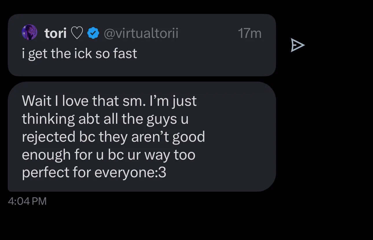Screen dimensions: 373x240
Task: Click the "everyone:3" text in message
Action: pos(130,173)
